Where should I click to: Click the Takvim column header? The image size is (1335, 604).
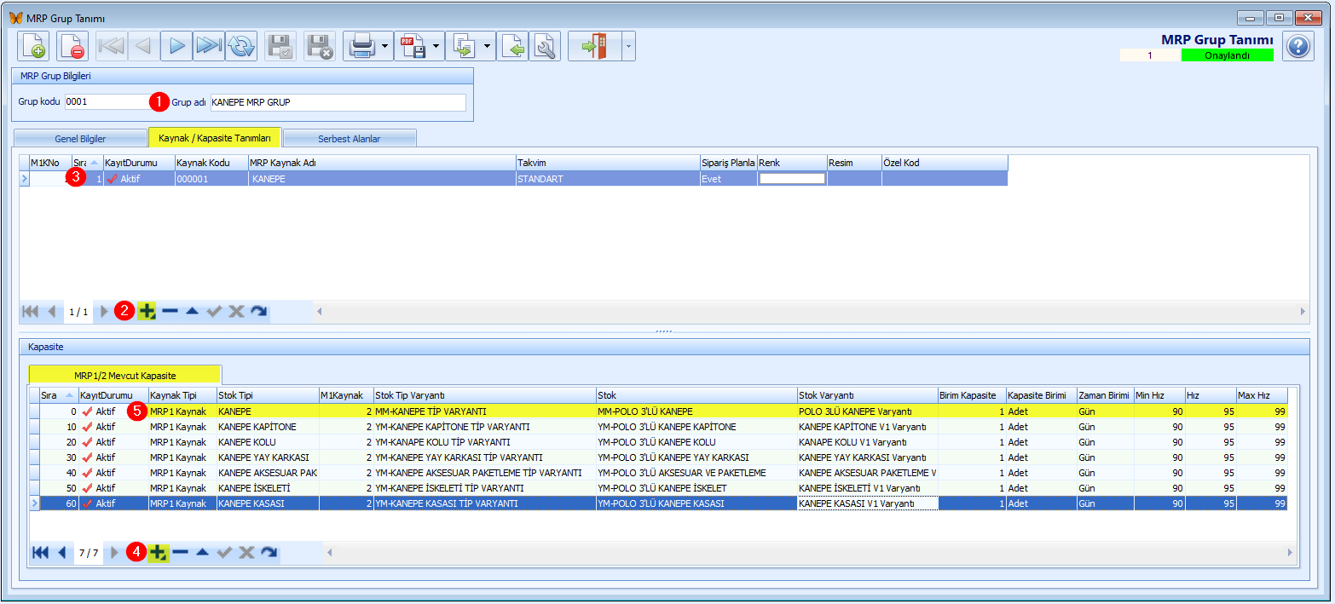tap(607, 163)
